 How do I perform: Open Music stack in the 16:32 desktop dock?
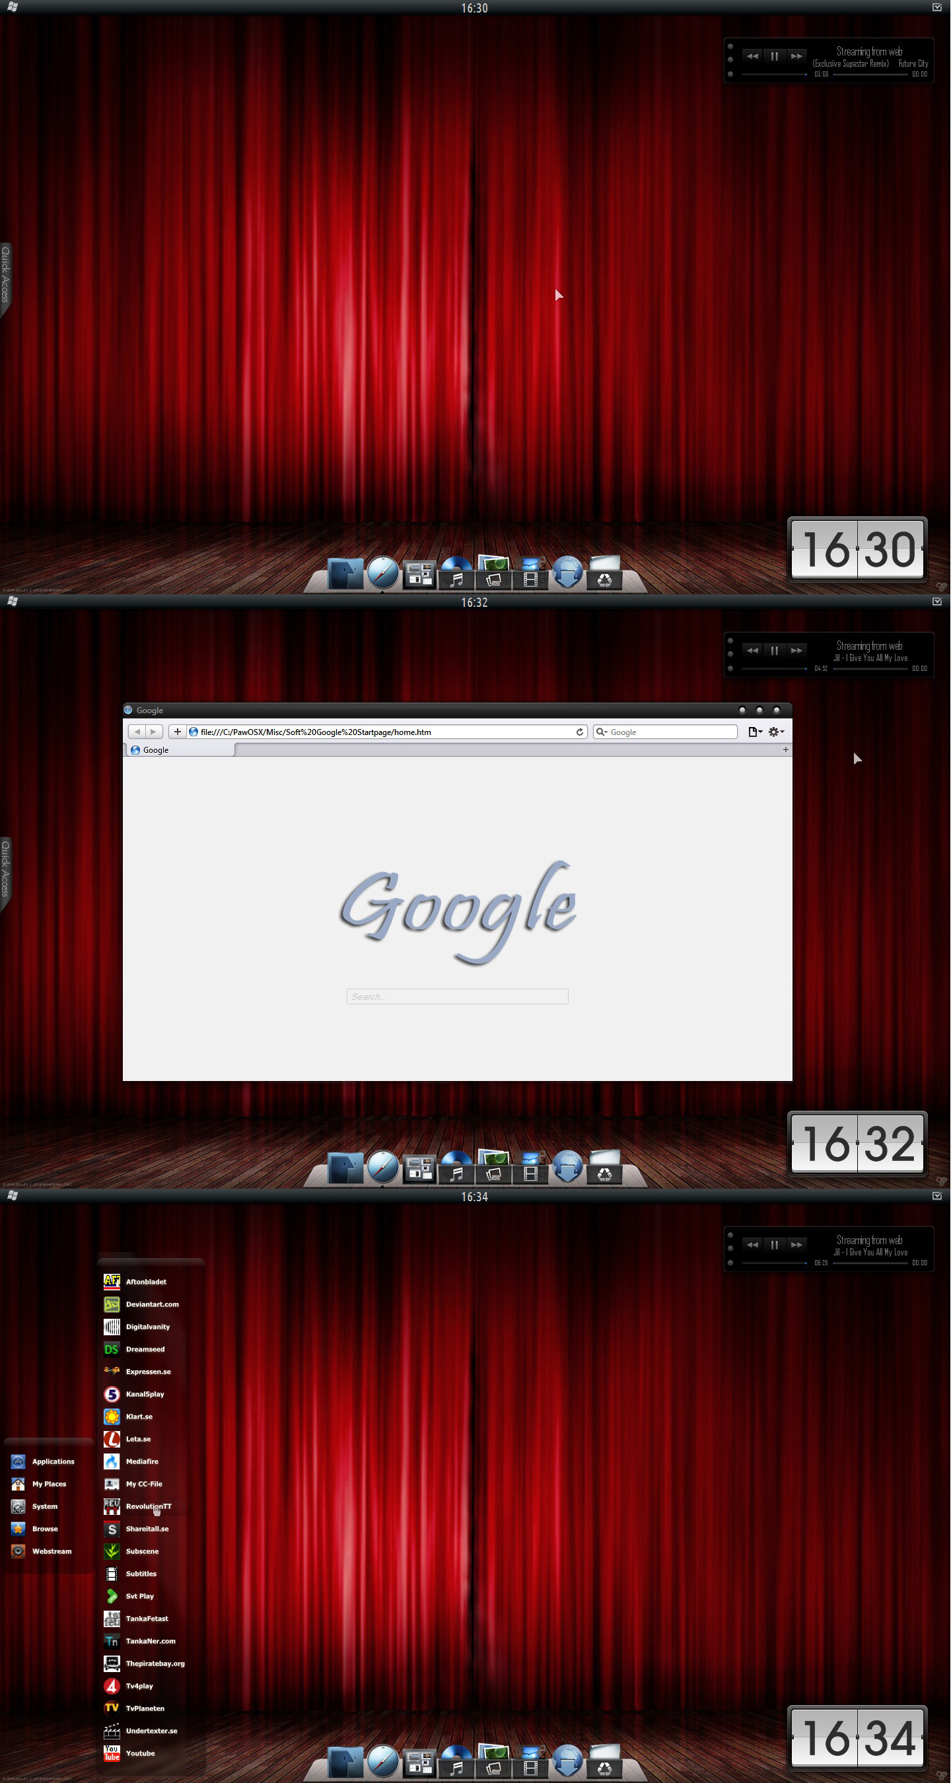coord(456,1168)
